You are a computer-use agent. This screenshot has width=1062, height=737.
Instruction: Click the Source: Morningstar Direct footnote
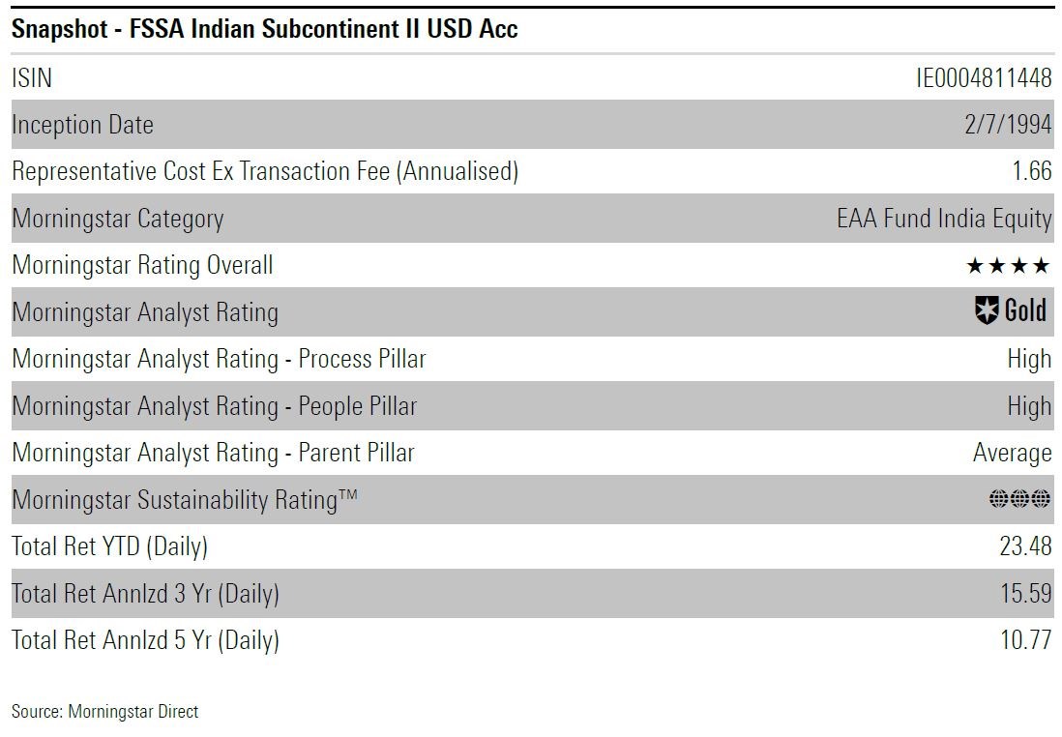(x=104, y=712)
